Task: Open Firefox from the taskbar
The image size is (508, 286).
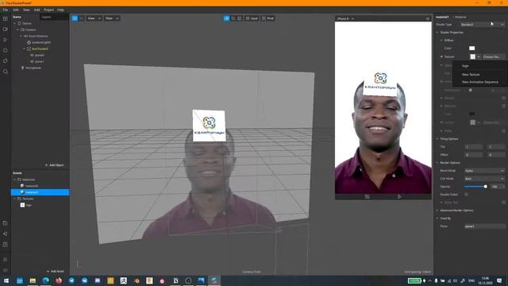Action: 59,280
